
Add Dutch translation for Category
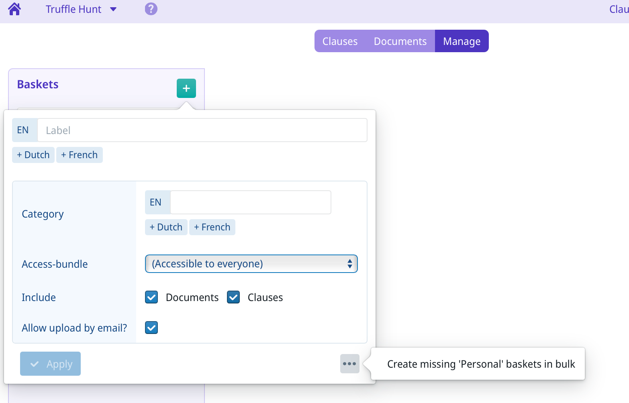click(166, 227)
